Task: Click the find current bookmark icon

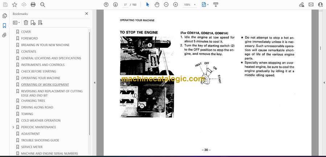Action: click(40, 23)
